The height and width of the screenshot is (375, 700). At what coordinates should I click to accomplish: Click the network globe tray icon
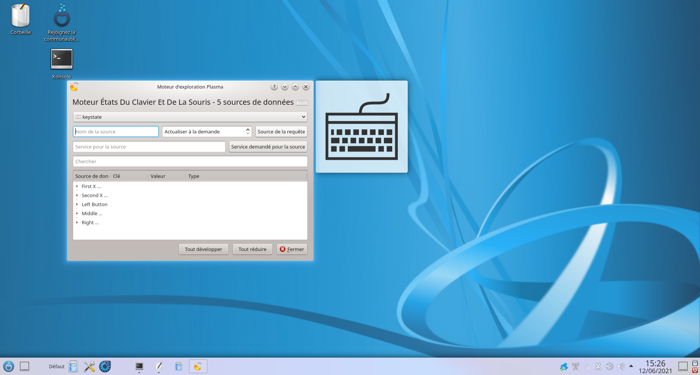564,366
